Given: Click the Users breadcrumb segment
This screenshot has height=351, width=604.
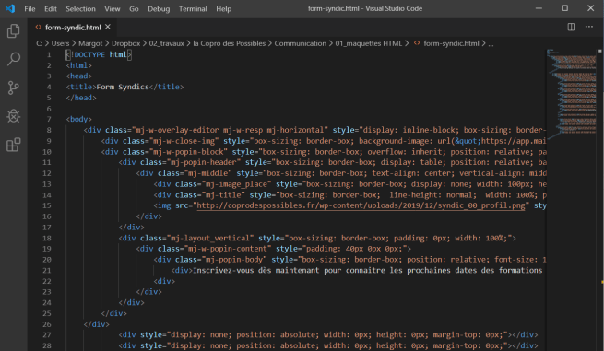Looking at the screenshot, I should coord(61,43).
